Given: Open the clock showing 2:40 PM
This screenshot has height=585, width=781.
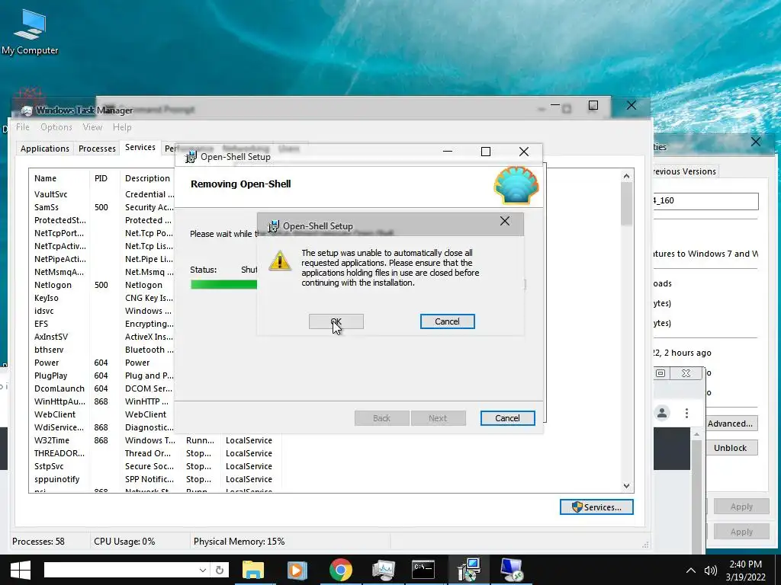Looking at the screenshot, I should coord(746,571).
